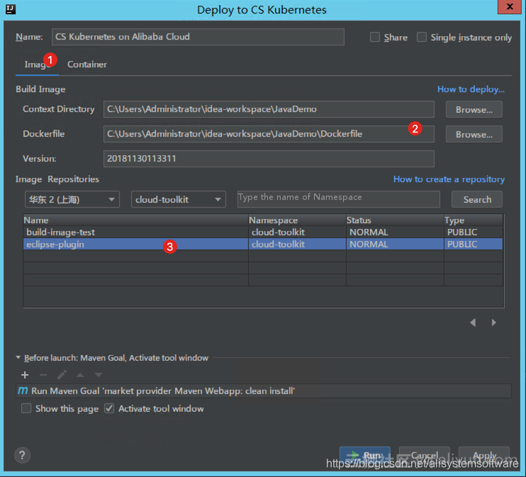Select the Run Maven Goal clean install entry

263,391
